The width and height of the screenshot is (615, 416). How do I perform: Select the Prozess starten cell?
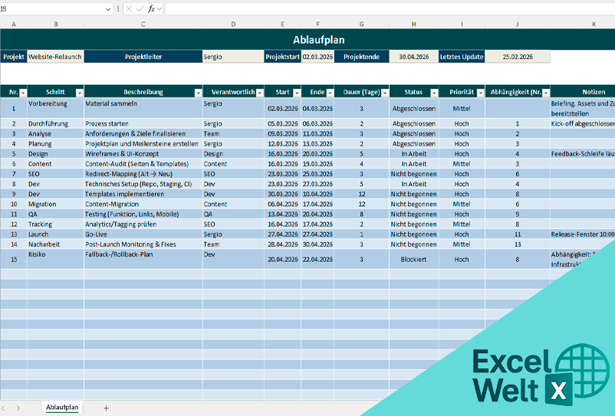click(143, 124)
